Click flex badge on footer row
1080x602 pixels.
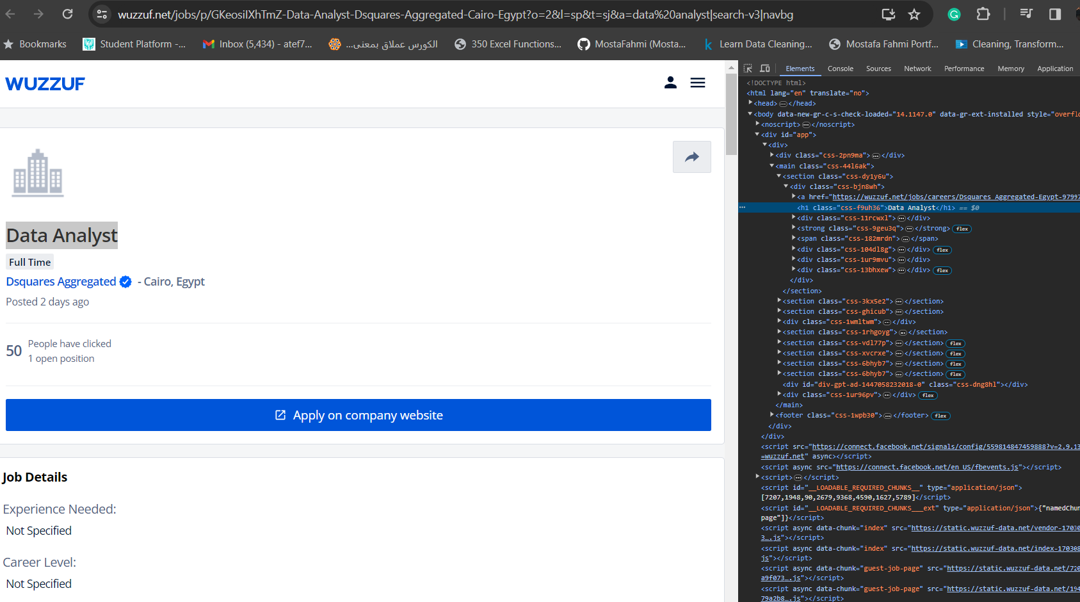[x=940, y=416]
